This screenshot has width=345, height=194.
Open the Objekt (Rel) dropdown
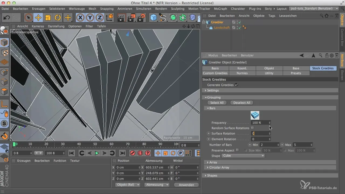click(128, 185)
